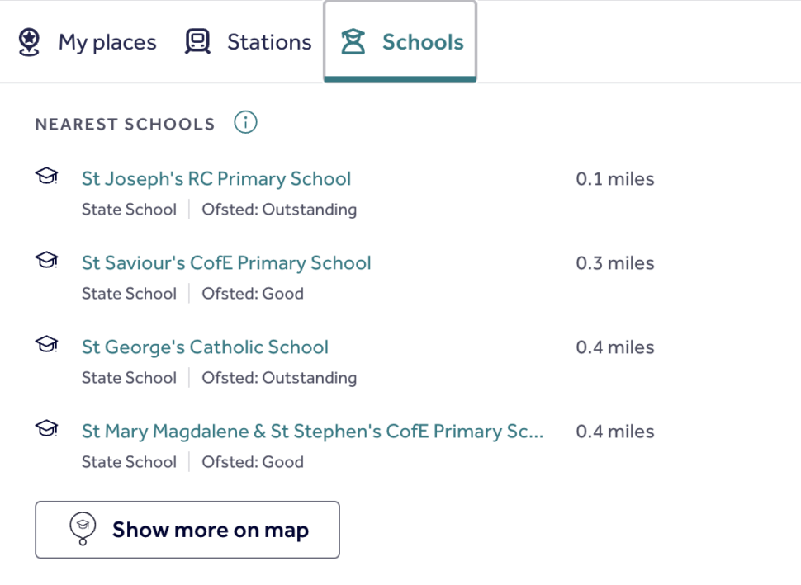The width and height of the screenshot is (801, 585).
Task: Switch to the My places tab
Action: (88, 42)
